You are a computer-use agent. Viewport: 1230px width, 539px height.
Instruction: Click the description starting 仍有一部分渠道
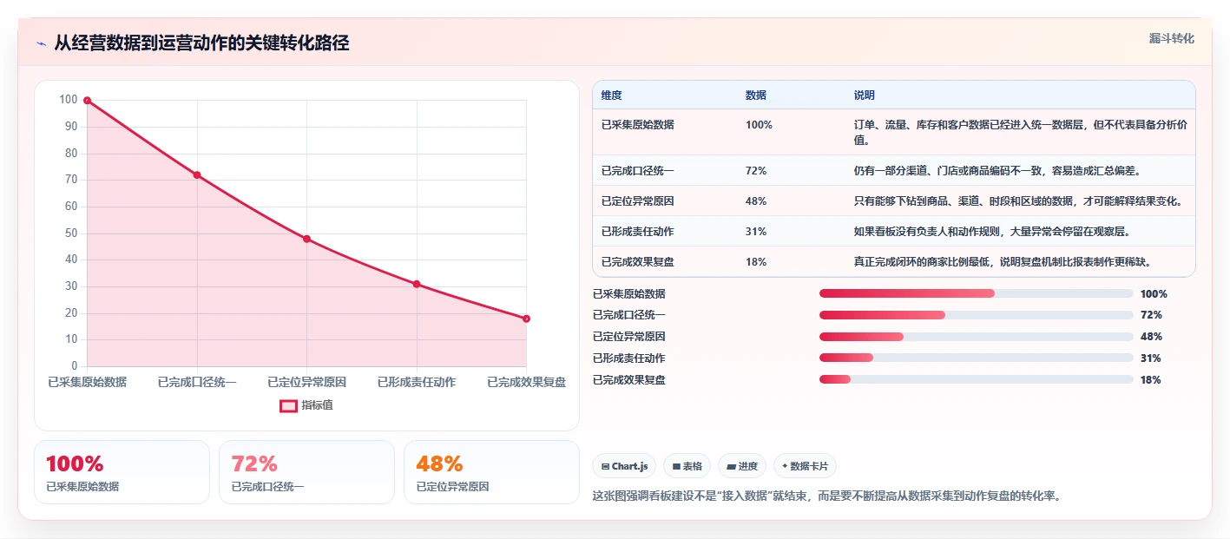pyautogui.click(x=997, y=171)
